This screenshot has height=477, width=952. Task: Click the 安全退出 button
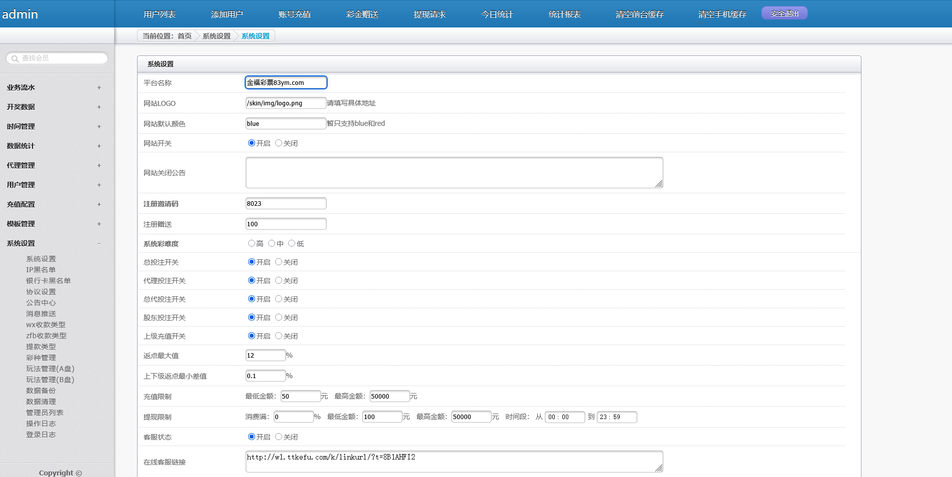click(x=784, y=13)
